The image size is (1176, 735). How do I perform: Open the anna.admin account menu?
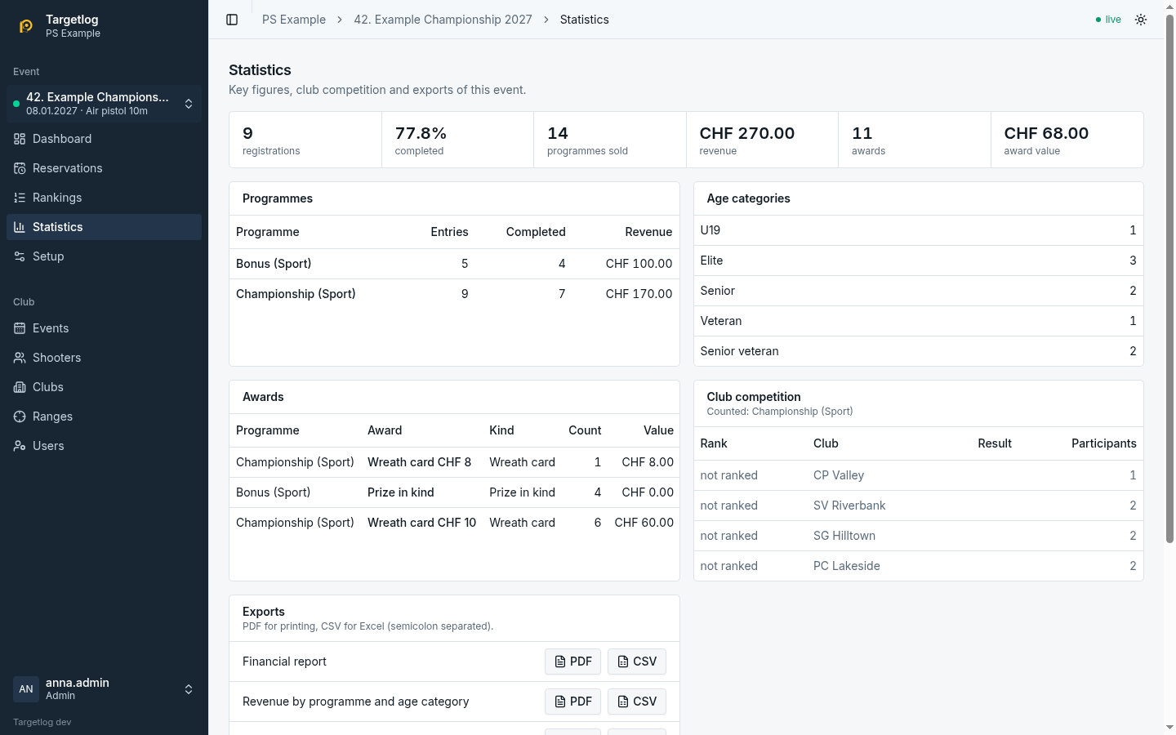[104, 689]
